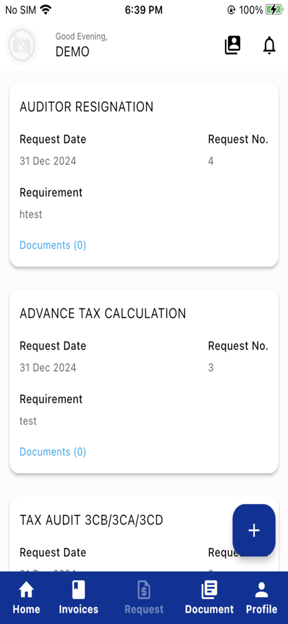Image resolution: width=288 pixels, height=624 pixels.
Task: Open the contacts book icon in header
Action: coord(233,45)
